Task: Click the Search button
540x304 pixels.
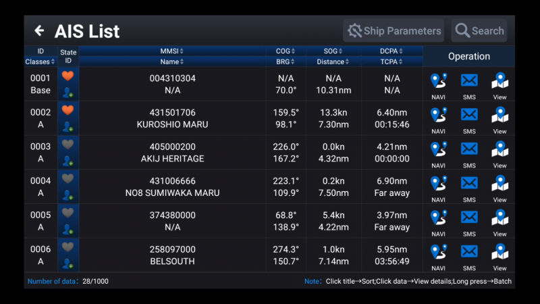Action: click(479, 30)
